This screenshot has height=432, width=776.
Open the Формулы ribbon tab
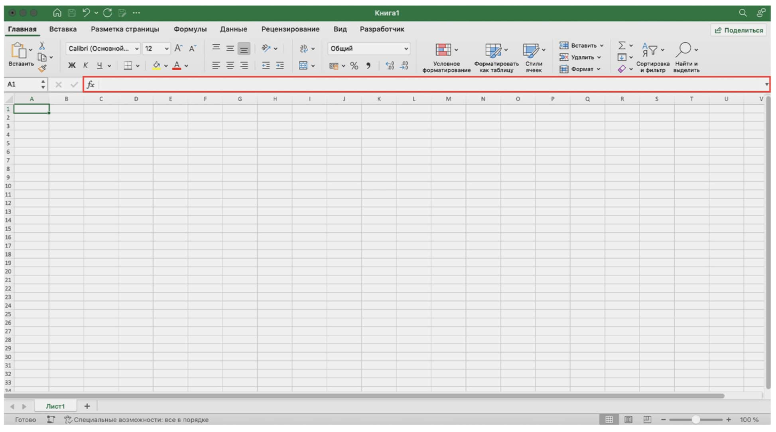click(x=190, y=29)
